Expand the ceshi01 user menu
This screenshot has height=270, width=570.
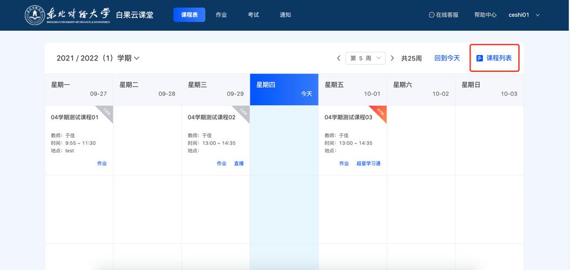click(538, 15)
